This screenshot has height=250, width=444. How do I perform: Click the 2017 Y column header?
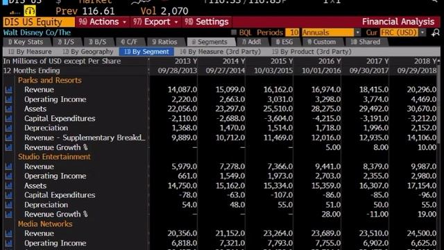(377, 61)
